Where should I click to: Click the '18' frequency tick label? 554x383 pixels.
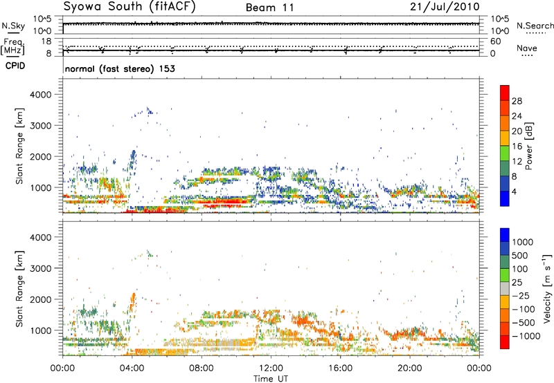pyautogui.click(x=46, y=41)
